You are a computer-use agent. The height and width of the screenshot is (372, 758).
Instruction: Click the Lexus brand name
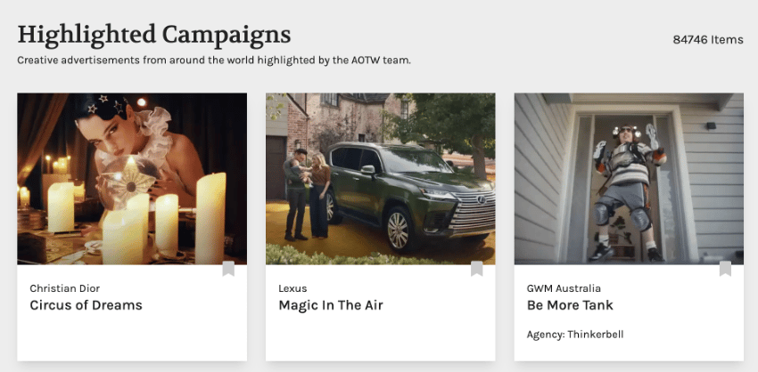[292, 288]
